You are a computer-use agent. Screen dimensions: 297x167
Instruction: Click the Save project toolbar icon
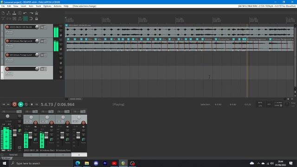[14, 13]
